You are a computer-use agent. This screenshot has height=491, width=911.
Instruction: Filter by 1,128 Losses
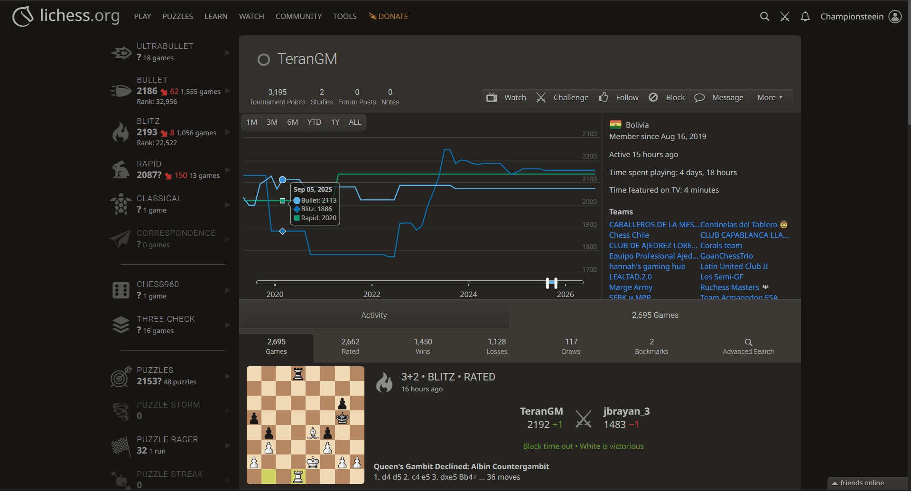[x=497, y=346]
